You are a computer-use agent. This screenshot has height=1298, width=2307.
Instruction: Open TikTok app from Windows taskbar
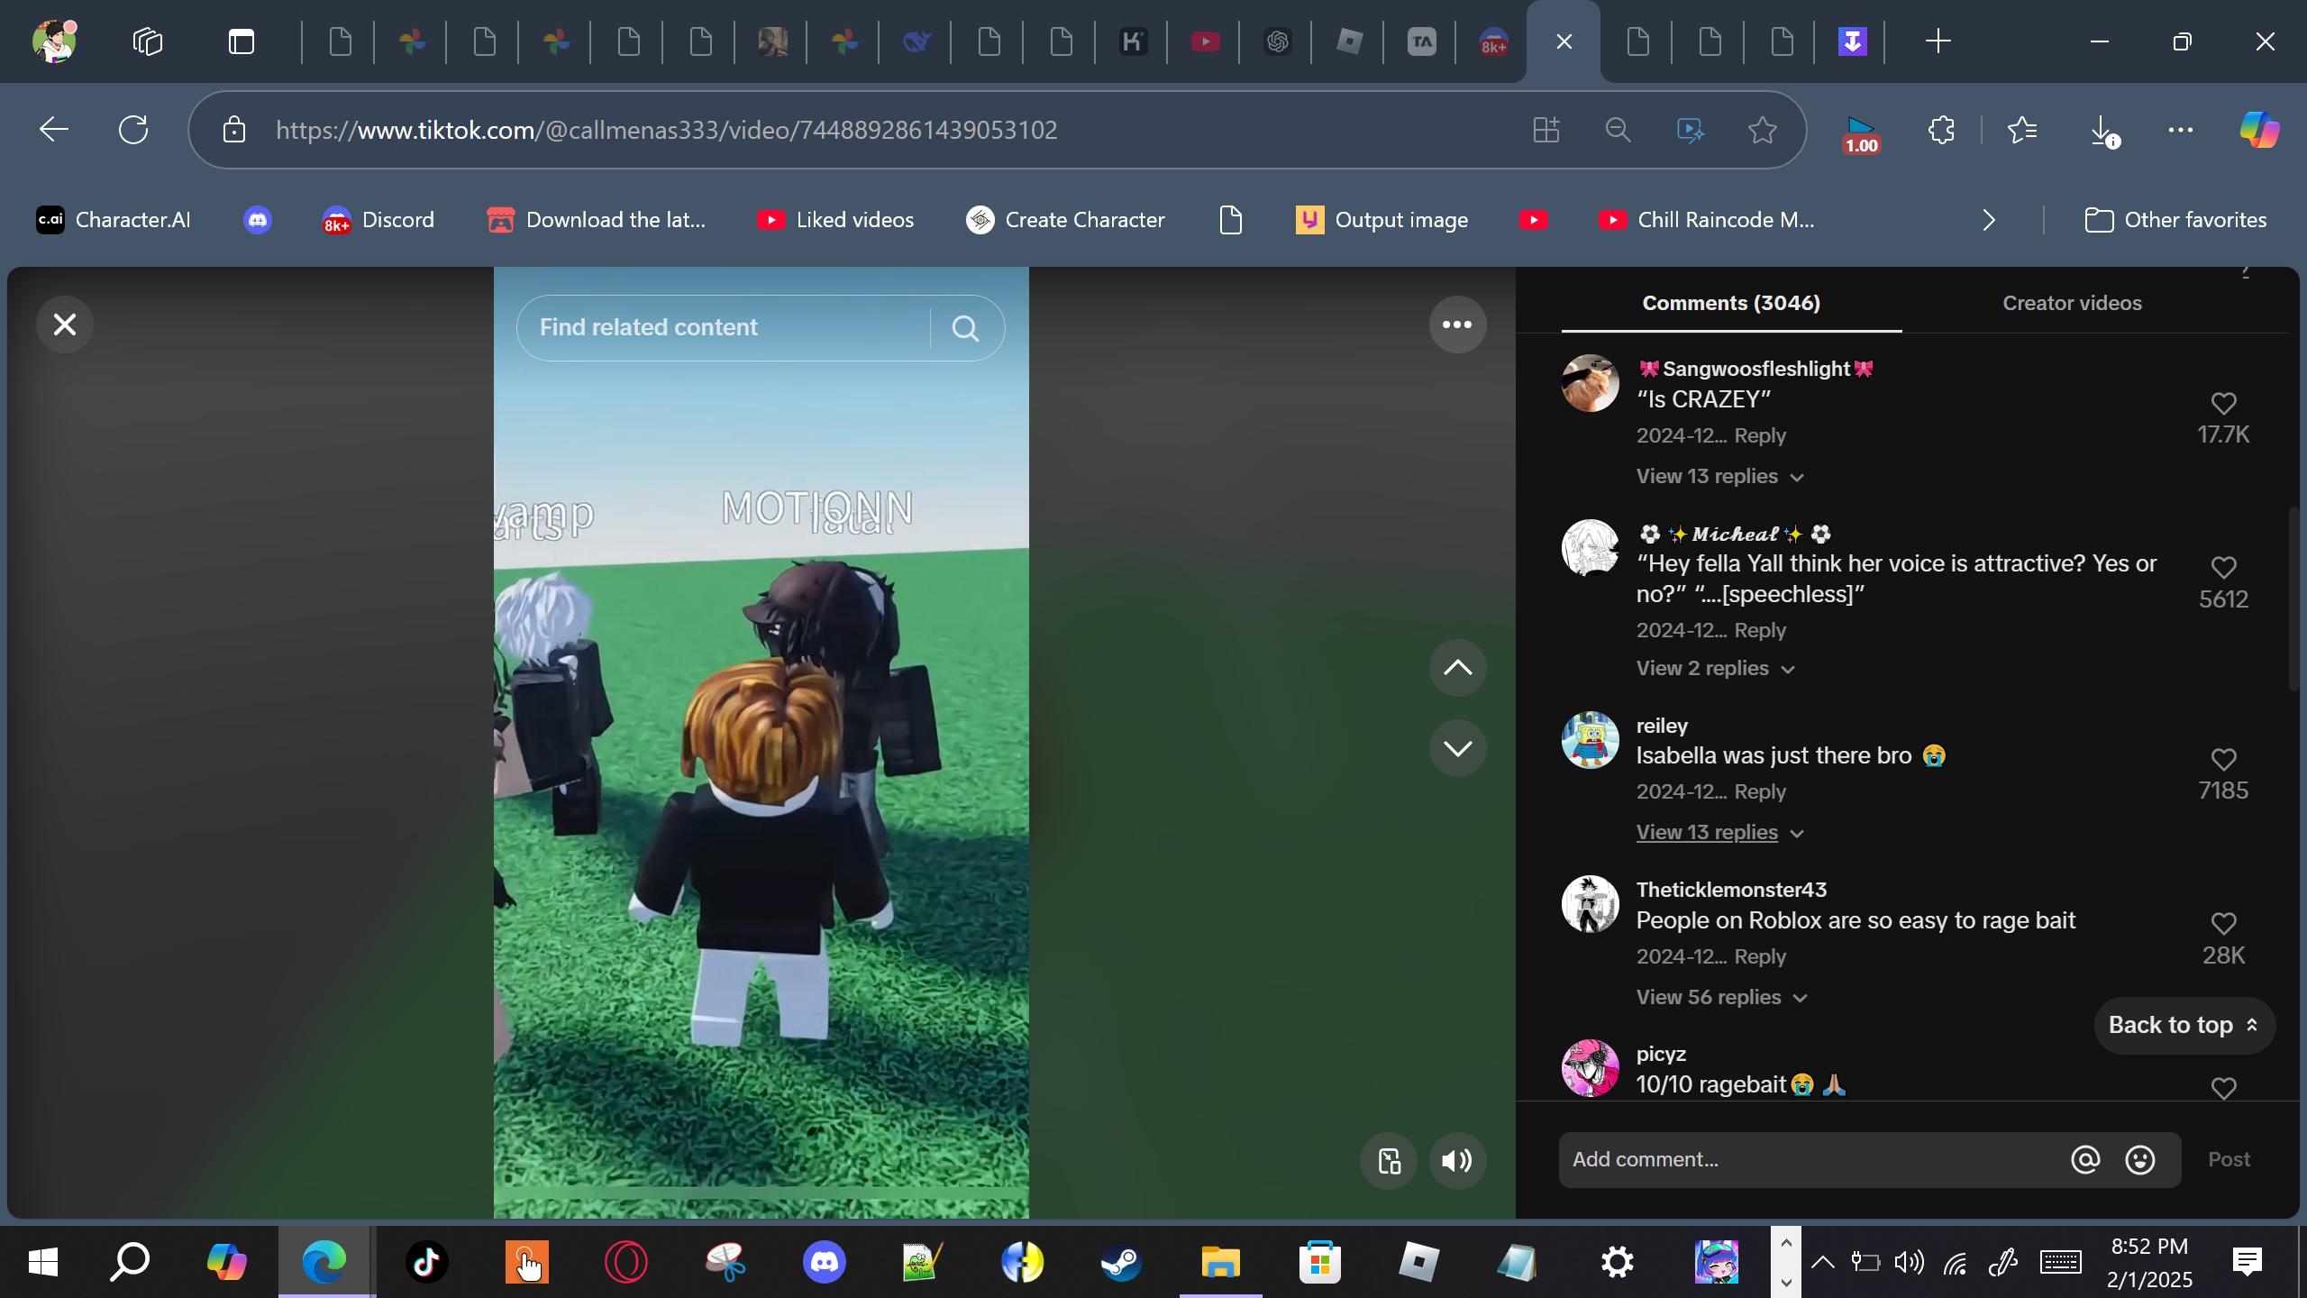426,1262
